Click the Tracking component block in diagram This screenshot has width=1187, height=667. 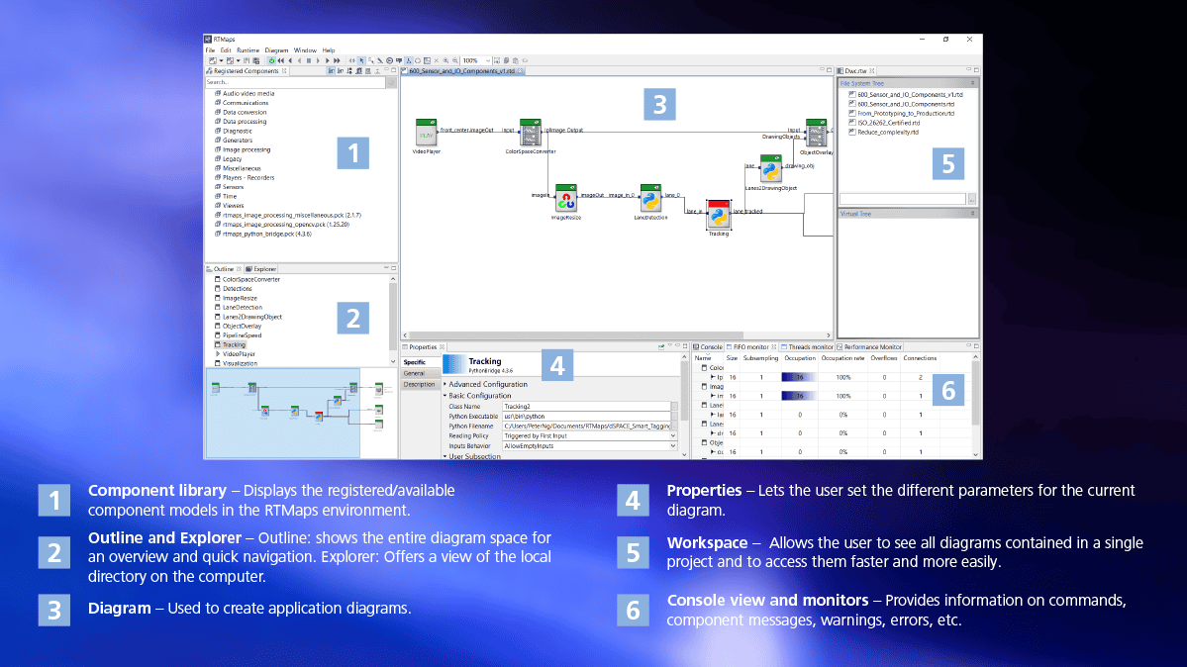(x=719, y=215)
